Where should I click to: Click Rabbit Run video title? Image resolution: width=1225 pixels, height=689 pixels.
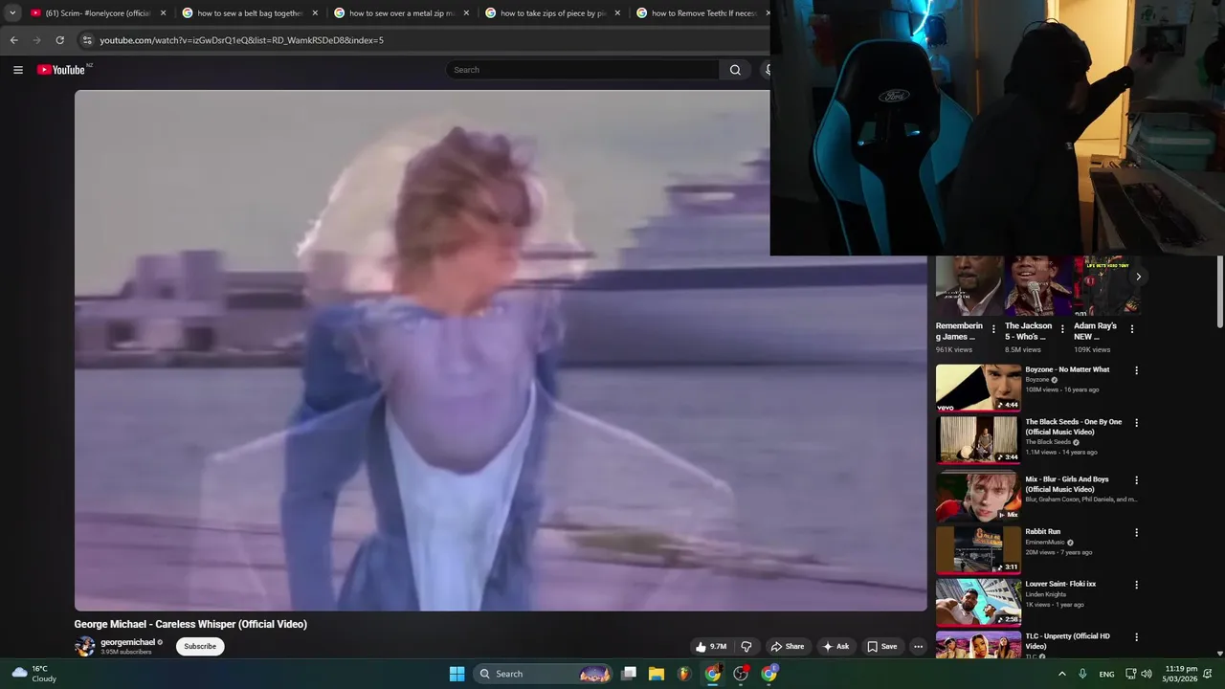(1043, 531)
